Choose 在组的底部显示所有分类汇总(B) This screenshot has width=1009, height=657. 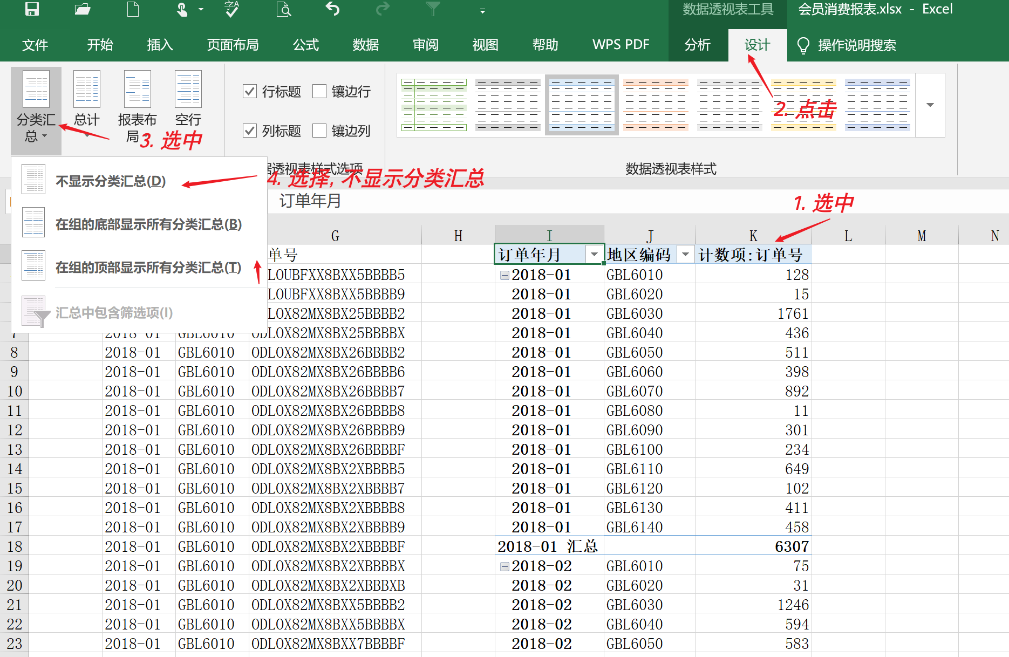[139, 224]
